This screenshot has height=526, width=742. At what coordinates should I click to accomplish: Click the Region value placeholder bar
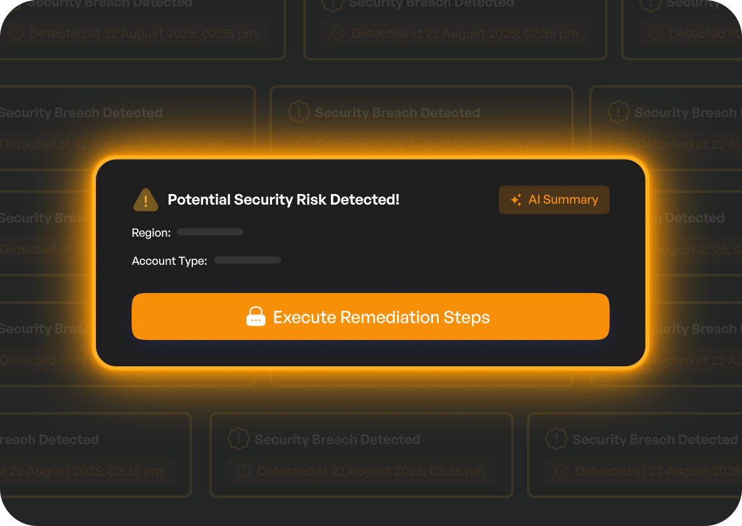pyautogui.click(x=210, y=232)
